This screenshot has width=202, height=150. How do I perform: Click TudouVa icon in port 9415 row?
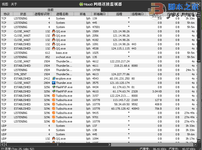click(54, 113)
